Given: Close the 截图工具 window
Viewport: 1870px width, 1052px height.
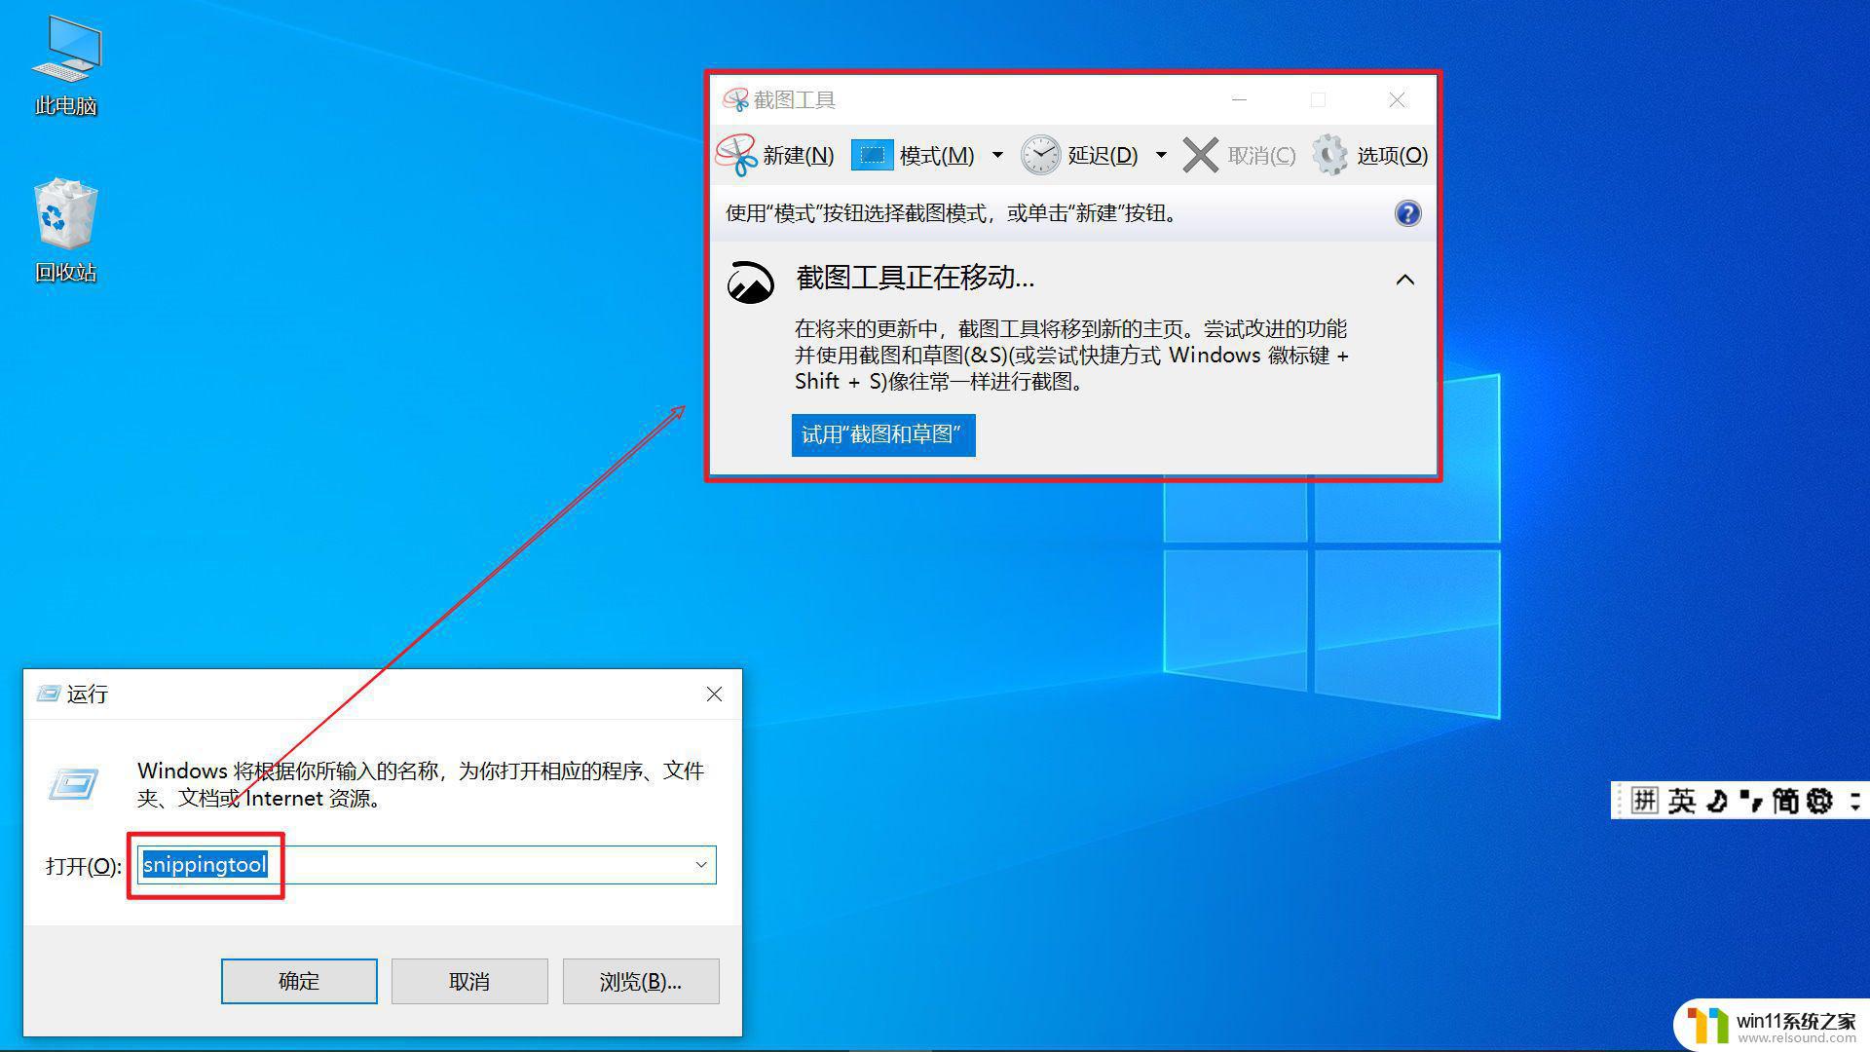Looking at the screenshot, I should 1397,99.
